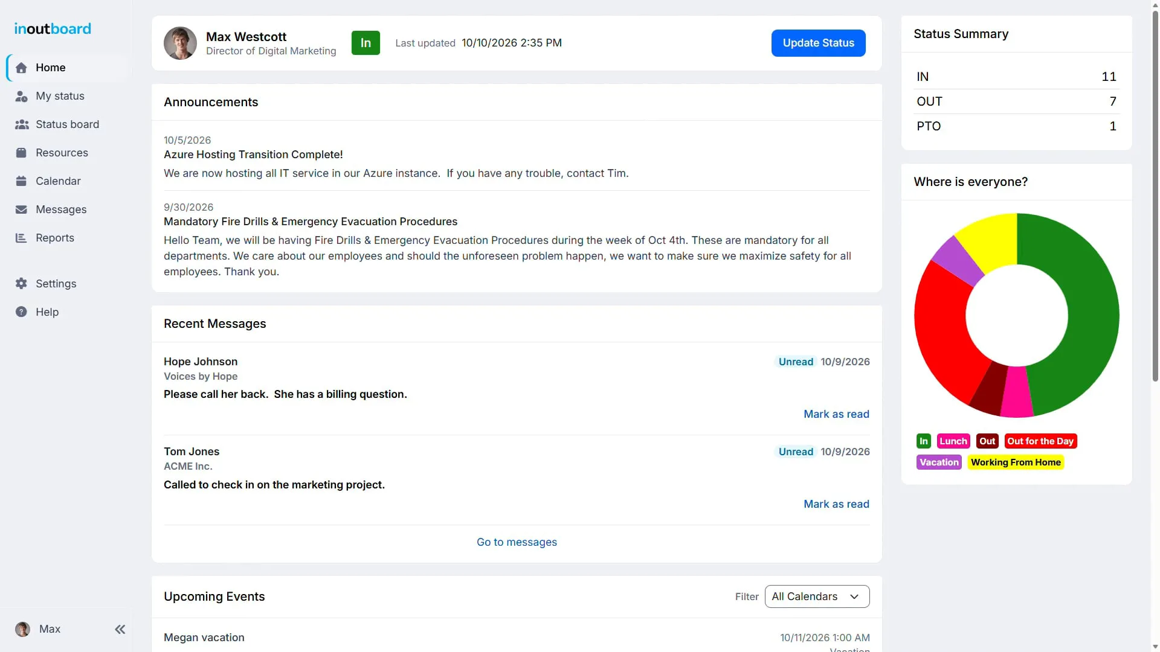1160x652 pixels.
Task: Click the Lunch legend swatch
Action: 953,441
